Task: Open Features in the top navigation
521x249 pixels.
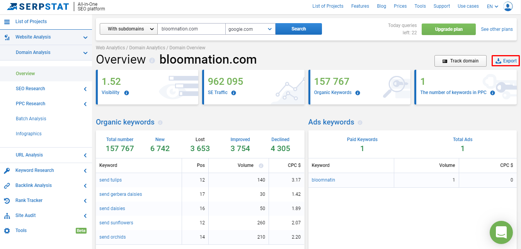Action: click(360, 6)
